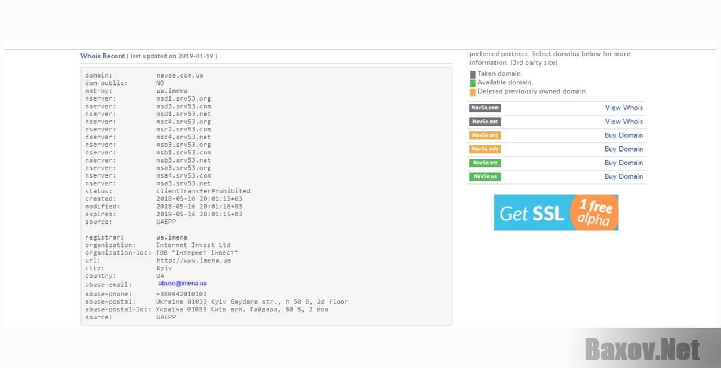
Task: Select nameserver nsd3.srv53.com
Action: point(184,106)
